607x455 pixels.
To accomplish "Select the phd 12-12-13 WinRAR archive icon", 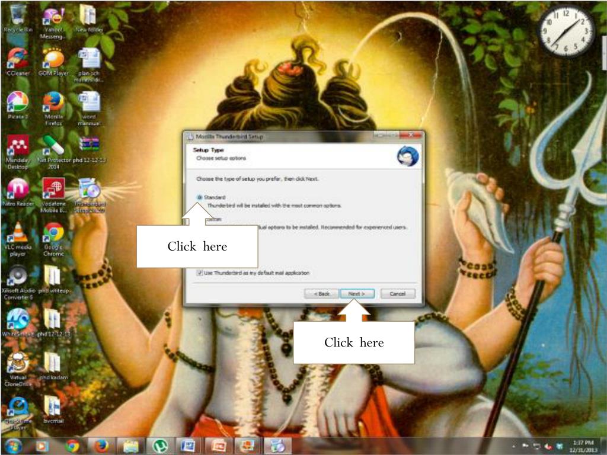I will tap(89, 149).
